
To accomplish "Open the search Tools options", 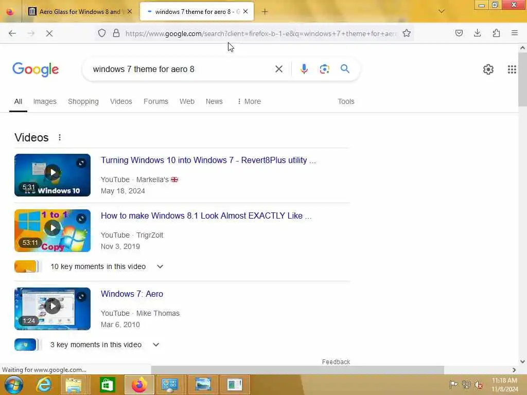I will point(346,101).
